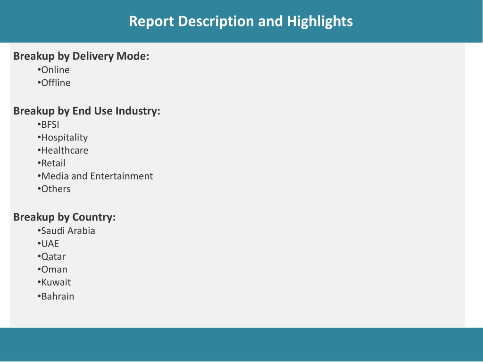Select the 'Breakup by Delivery Mode:' heading
Viewport: 483px width, 362px height.
tap(81, 57)
